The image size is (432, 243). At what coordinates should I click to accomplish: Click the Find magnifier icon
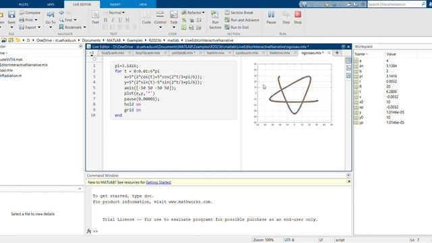(x=61, y=20)
